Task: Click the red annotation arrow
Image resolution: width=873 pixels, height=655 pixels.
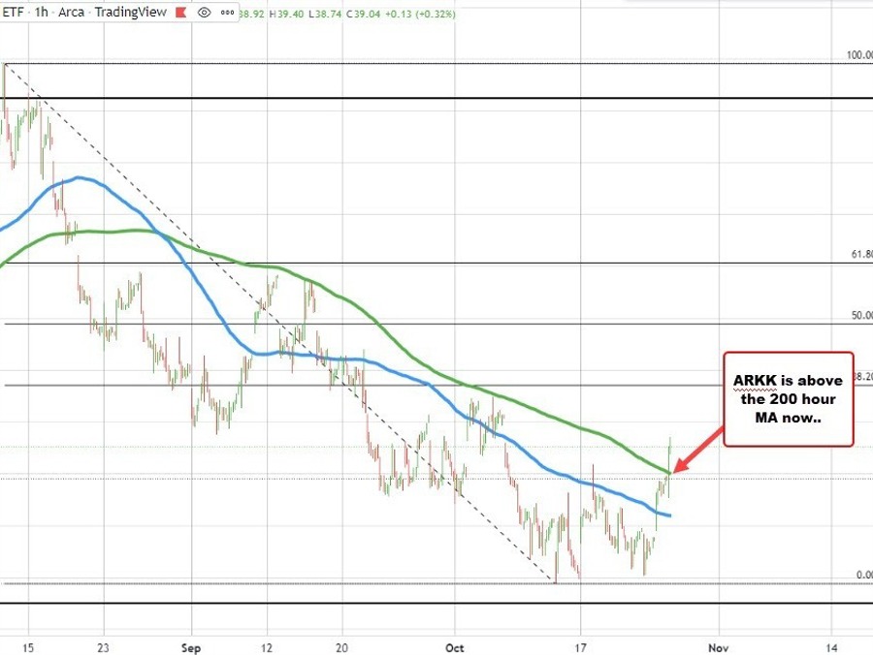Action: coord(700,452)
